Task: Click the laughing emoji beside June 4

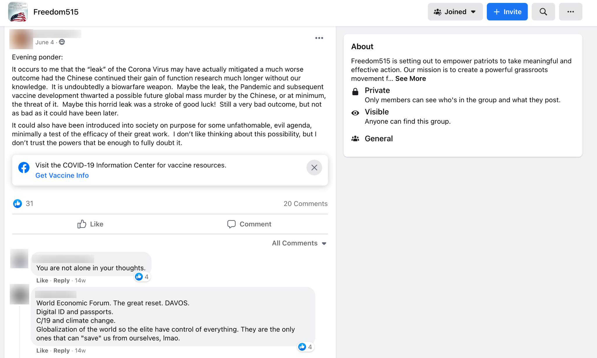Action: click(61, 42)
